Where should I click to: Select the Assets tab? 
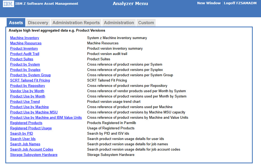coord(16,23)
